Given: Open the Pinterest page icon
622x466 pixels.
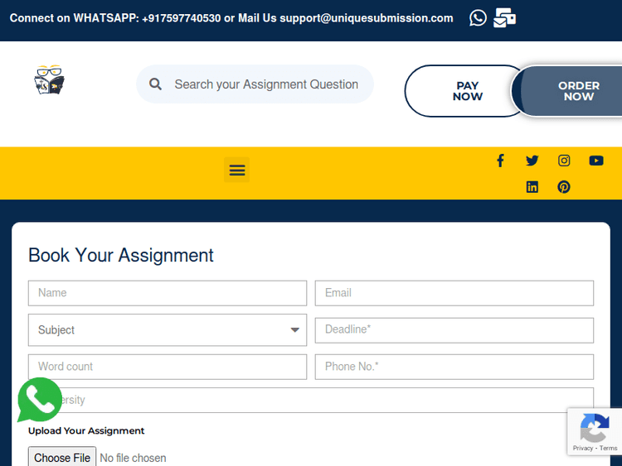Looking at the screenshot, I should [564, 187].
